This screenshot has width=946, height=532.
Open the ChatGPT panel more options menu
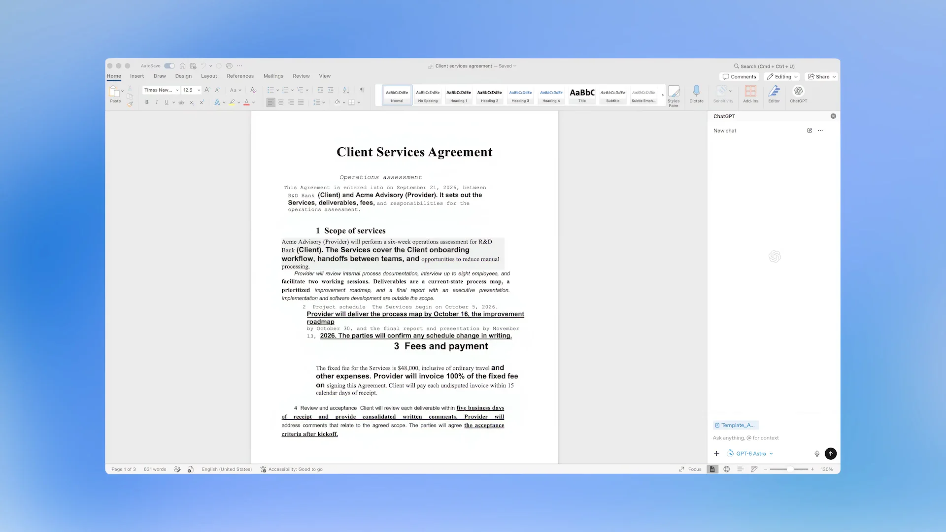point(820,131)
